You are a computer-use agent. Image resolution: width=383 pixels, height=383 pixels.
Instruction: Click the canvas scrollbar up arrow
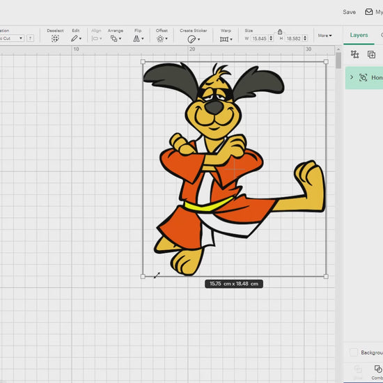pyautogui.click(x=338, y=49)
